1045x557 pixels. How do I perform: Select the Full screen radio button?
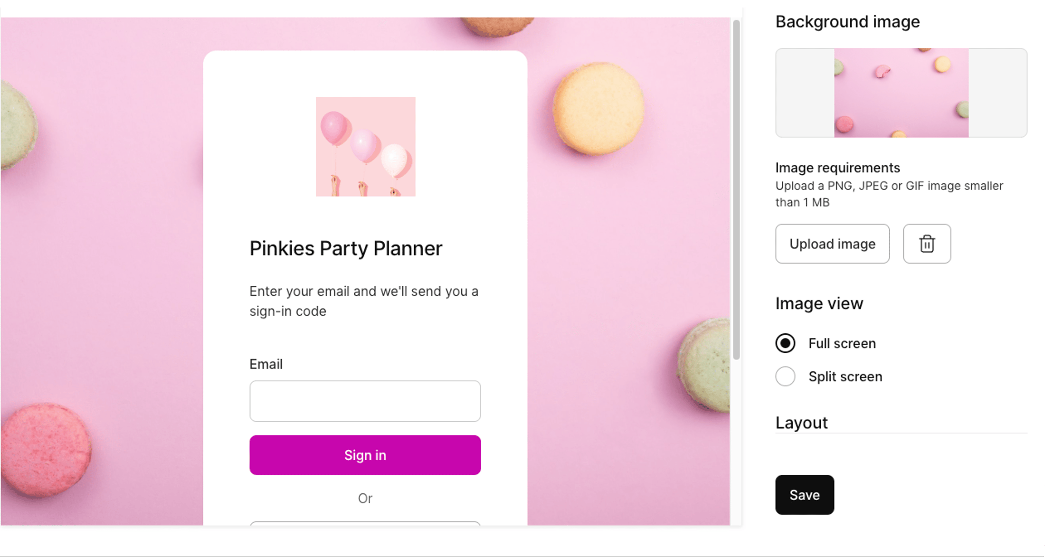[785, 343]
